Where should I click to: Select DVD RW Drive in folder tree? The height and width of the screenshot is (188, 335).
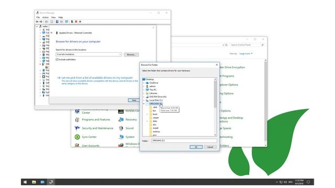(158, 97)
